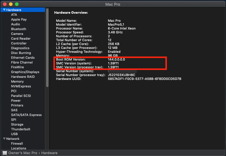Select Controller in the sidebar
The image size is (226, 156).
coord(19,43)
